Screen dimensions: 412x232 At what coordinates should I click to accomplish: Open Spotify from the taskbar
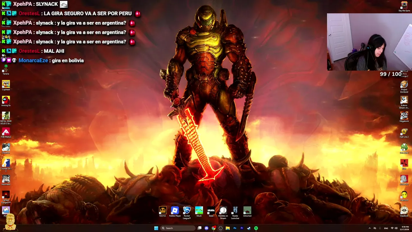click(x=256, y=228)
